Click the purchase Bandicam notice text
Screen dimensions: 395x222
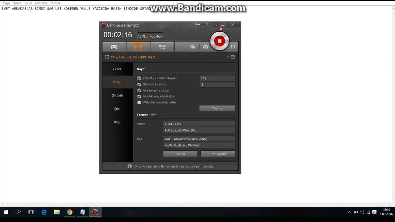174,166
